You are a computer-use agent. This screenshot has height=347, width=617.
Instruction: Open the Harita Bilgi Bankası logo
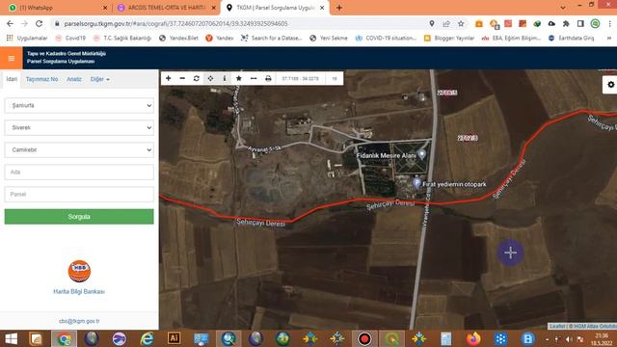(79, 271)
